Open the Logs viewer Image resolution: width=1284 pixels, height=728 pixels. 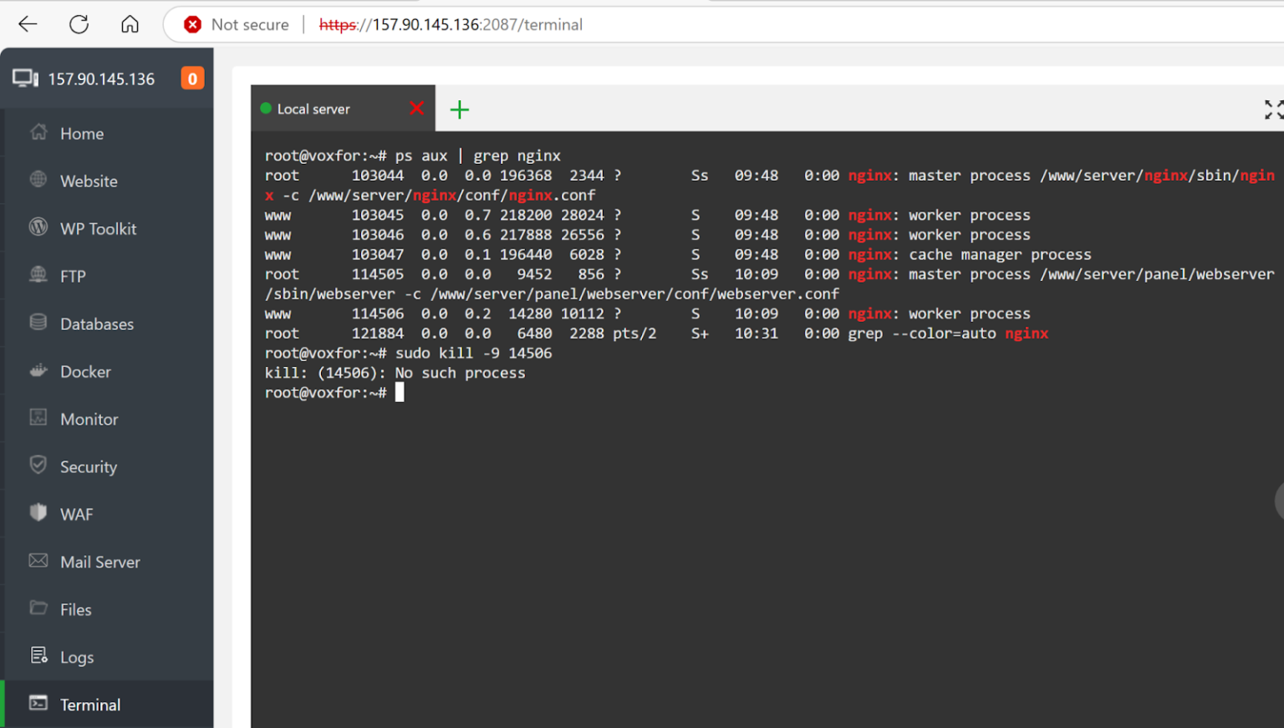(x=77, y=657)
